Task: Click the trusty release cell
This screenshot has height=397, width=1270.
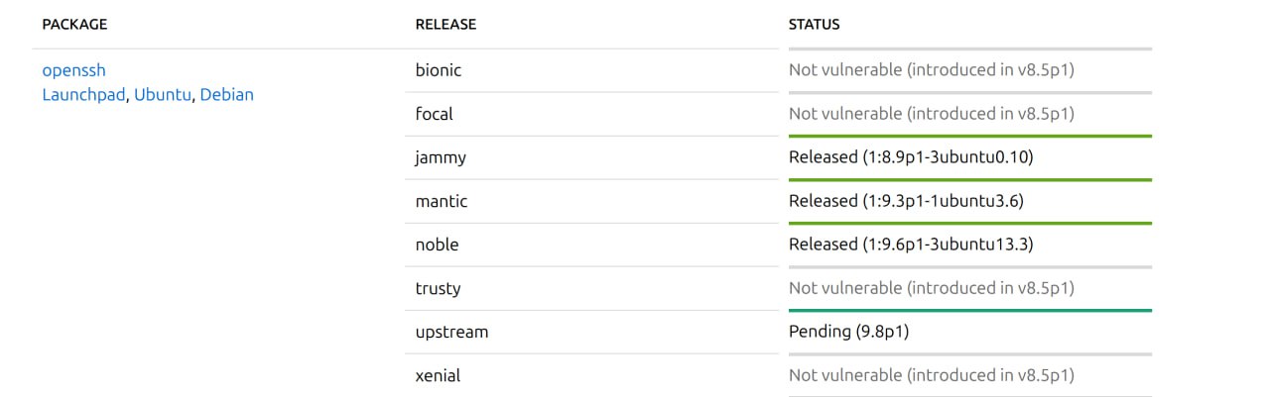Action: [438, 288]
